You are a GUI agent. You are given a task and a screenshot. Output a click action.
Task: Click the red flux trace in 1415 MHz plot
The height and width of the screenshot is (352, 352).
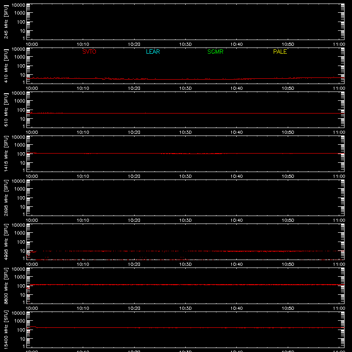pos(185,154)
